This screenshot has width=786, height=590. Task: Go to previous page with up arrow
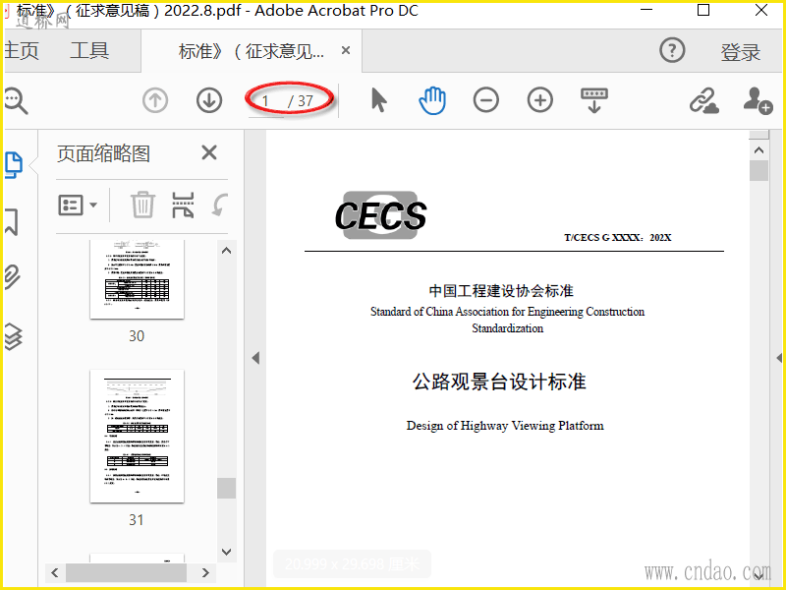[x=155, y=101]
